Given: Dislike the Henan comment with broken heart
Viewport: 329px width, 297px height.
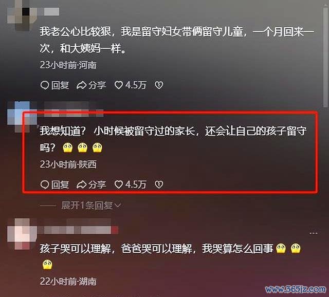Looking at the screenshot, I should coord(159,85).
